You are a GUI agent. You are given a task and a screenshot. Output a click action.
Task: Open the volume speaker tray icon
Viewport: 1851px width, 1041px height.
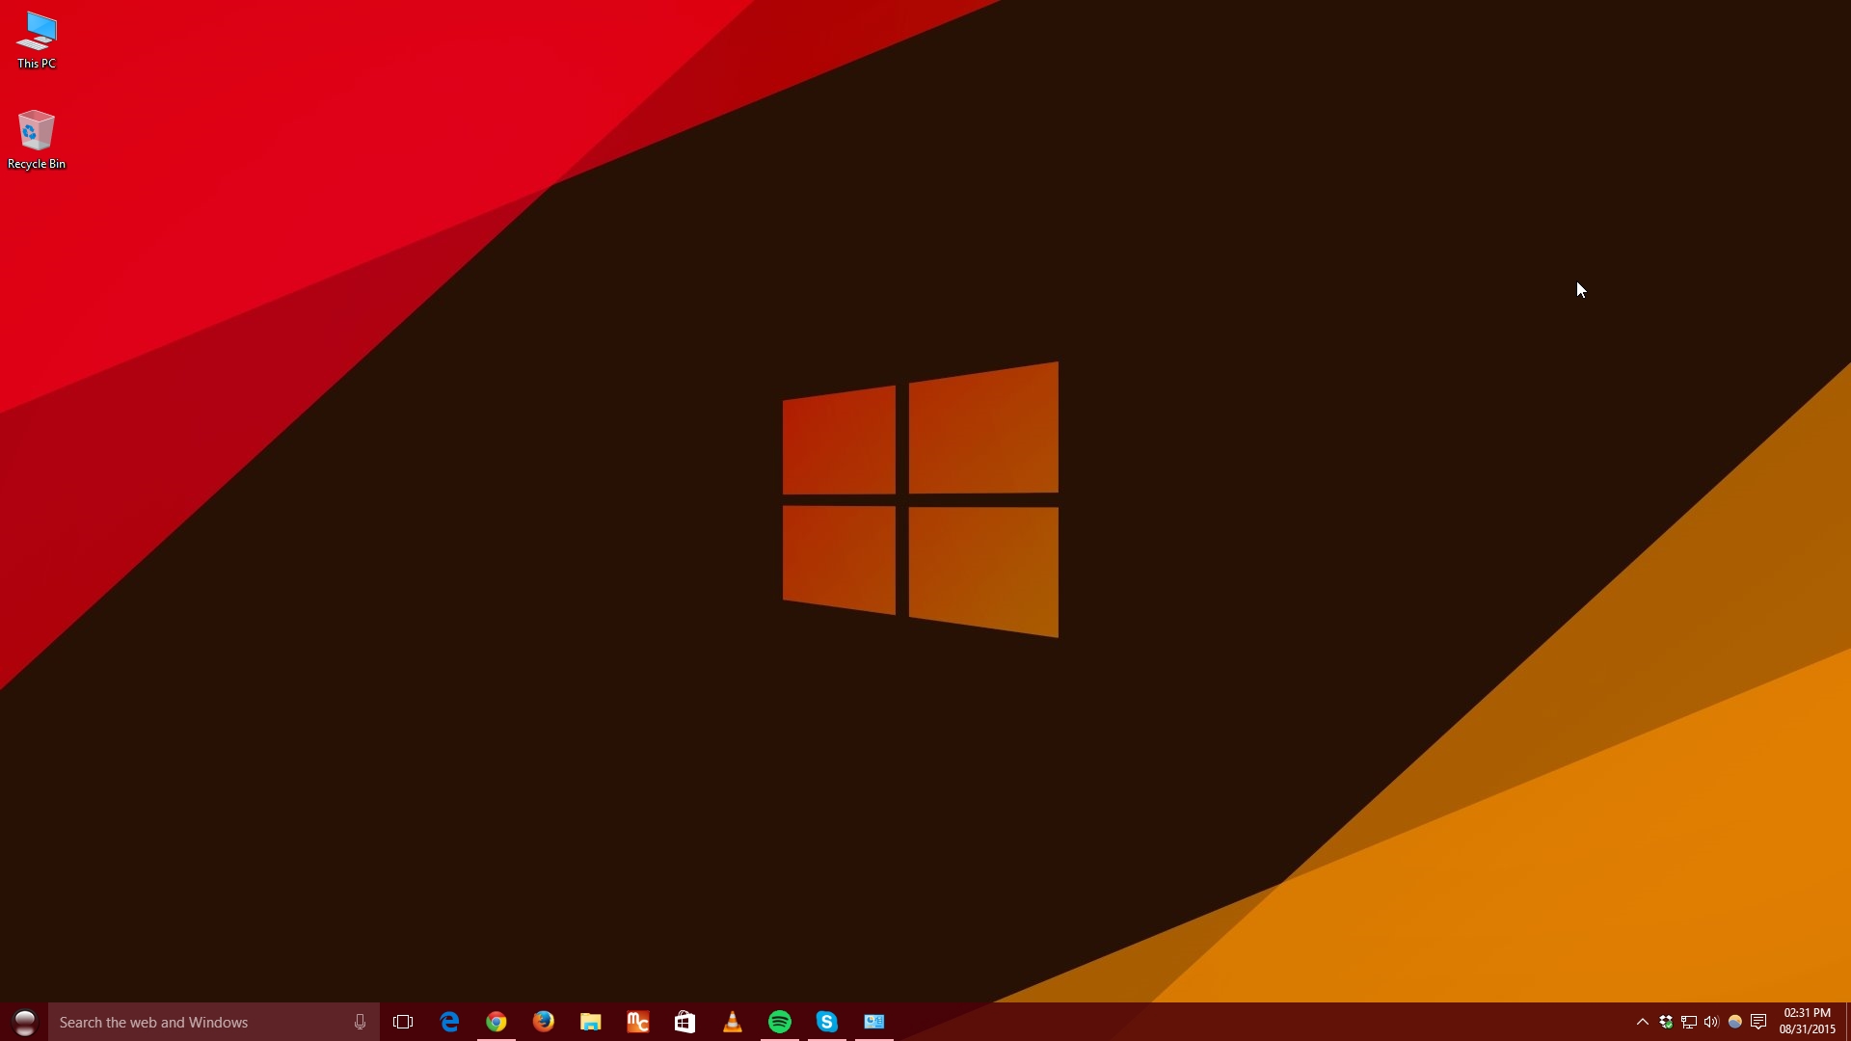pyautogui.click(x=1711, y=1022)
